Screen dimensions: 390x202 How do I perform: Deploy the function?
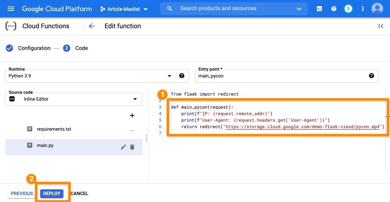[52, 194]
